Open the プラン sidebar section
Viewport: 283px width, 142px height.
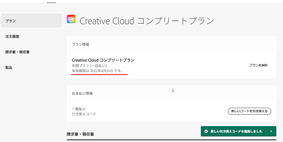[31, 21]
